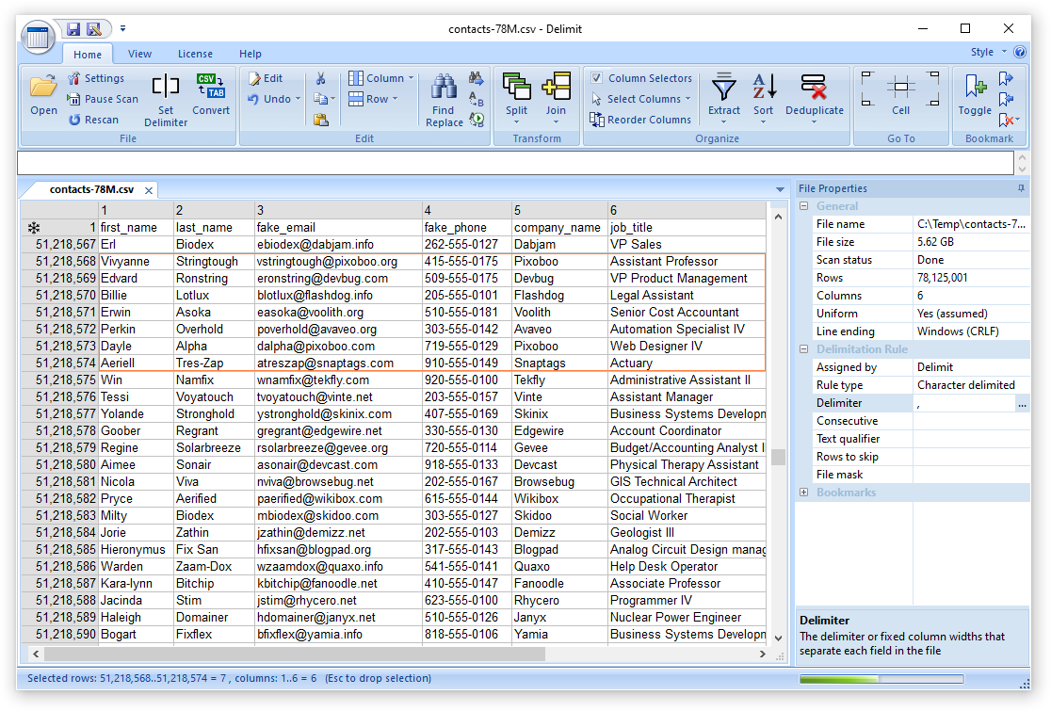Open the Style dropdown menu
The image size is (1051, 711).
[988, 53]
